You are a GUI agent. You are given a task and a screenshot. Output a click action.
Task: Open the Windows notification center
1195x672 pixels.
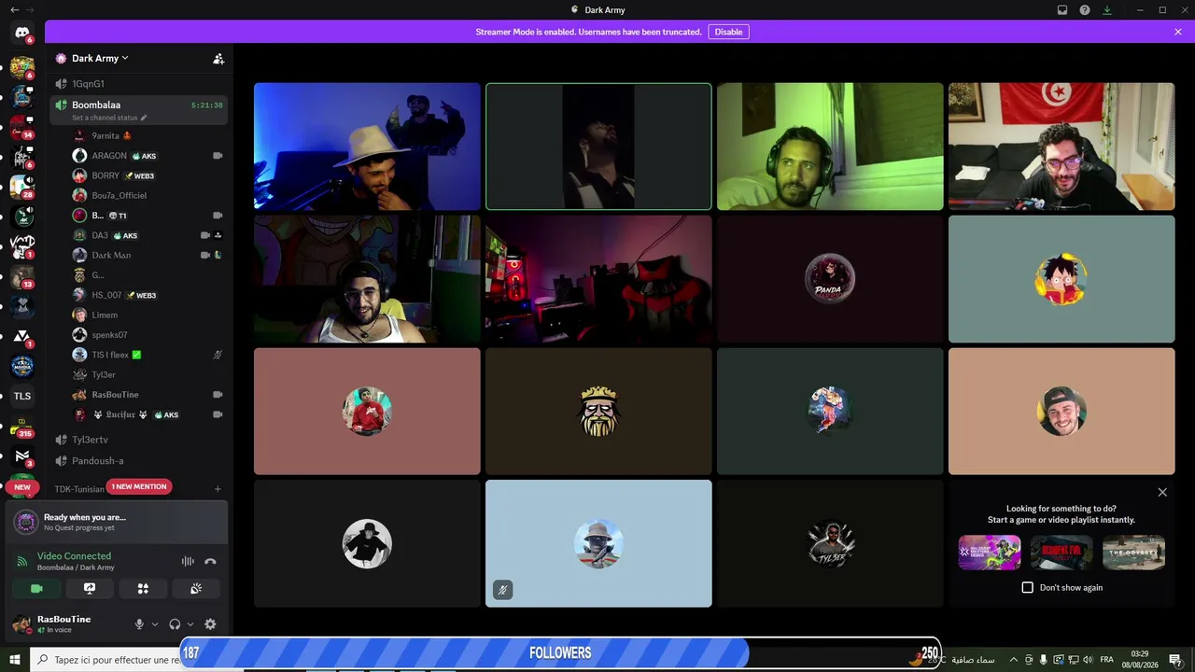click(x=1175, y=660)
